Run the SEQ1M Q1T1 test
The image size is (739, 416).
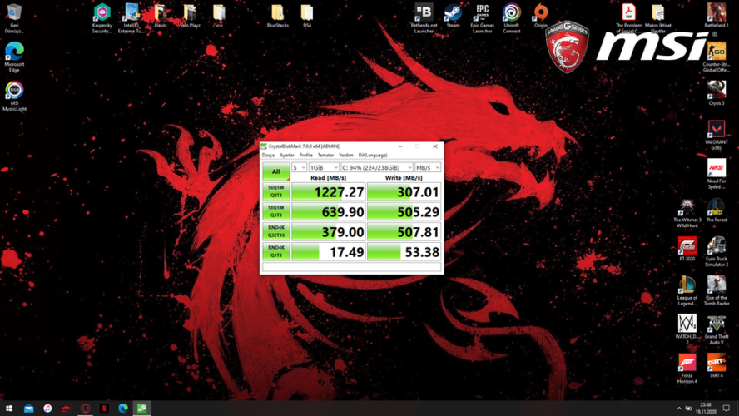275,211
